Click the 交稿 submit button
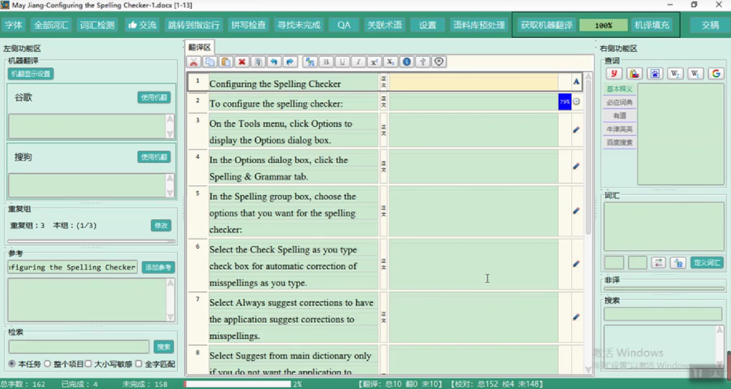 tap(710, 25)
